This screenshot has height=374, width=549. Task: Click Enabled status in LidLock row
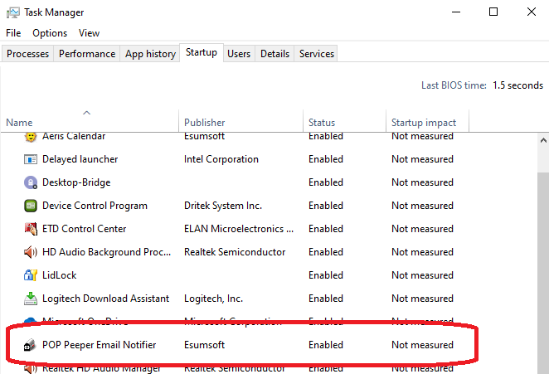click(x=326, y=275)
